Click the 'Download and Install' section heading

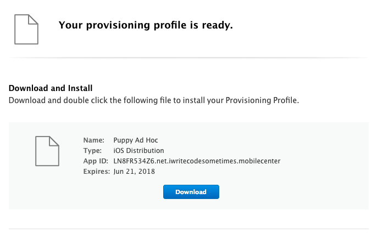point(51,88)
